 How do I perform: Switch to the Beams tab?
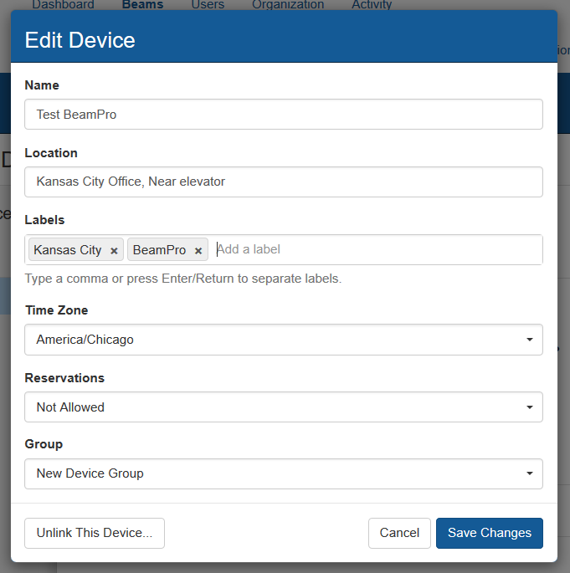(142, 5)
